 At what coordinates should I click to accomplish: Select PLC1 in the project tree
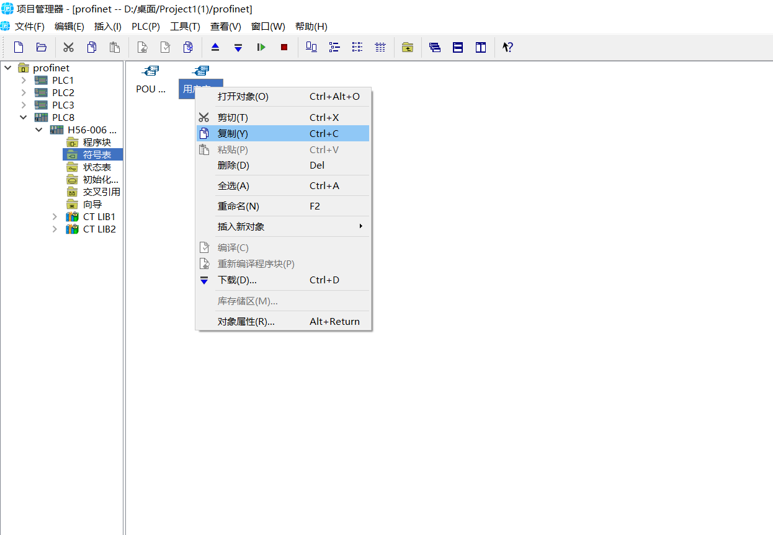[x=63, y=80]
